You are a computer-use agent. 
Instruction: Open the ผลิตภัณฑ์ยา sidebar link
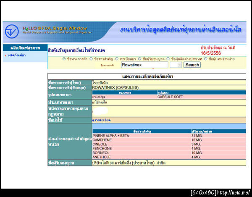pos(17,55)
